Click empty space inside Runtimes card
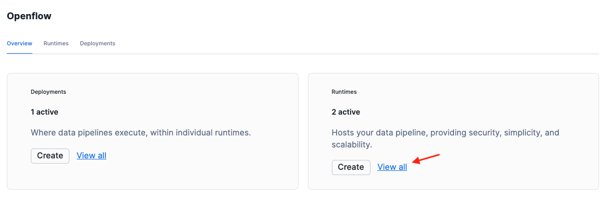Viewport: 610px width, 211px height. pyautogui.click(x=511, y=172)
